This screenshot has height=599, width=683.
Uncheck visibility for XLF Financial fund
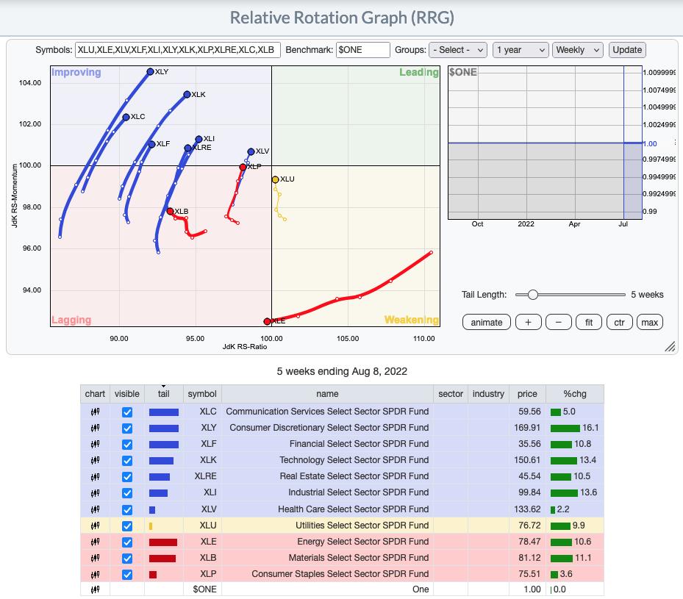click(x=127, y=444)
